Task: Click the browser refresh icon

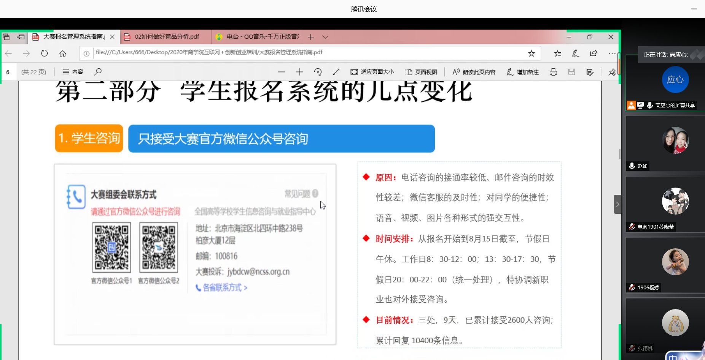Action: coord(45,53)
